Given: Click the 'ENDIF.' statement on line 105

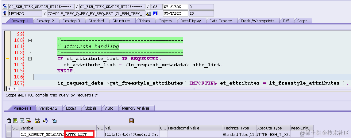Looking at the screenshot, I should tap(67, 71).
